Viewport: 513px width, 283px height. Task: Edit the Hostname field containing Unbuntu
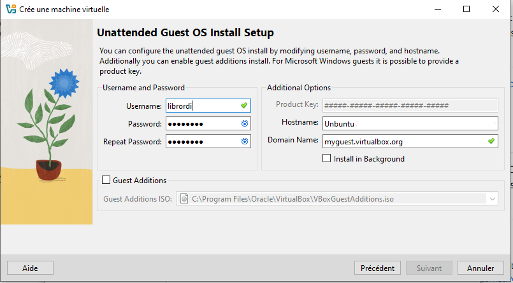point(408,123)
